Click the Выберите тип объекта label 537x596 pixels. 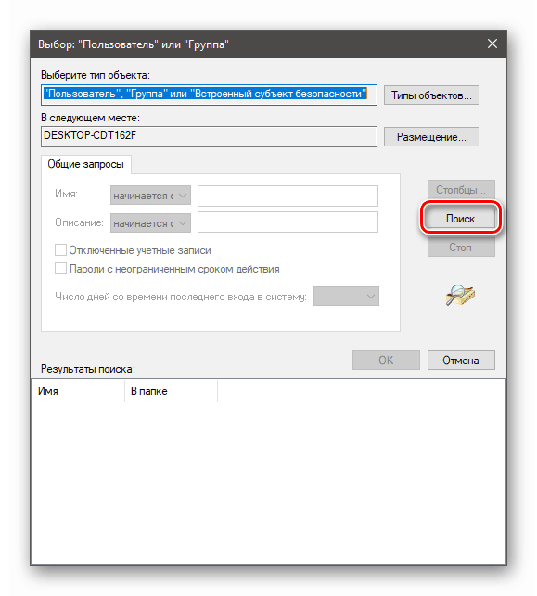96,75
